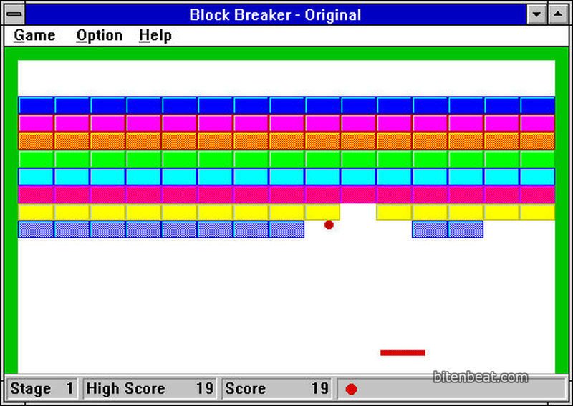
Task: Click the leftmost orange brick
Action: (x=36, y=141)
